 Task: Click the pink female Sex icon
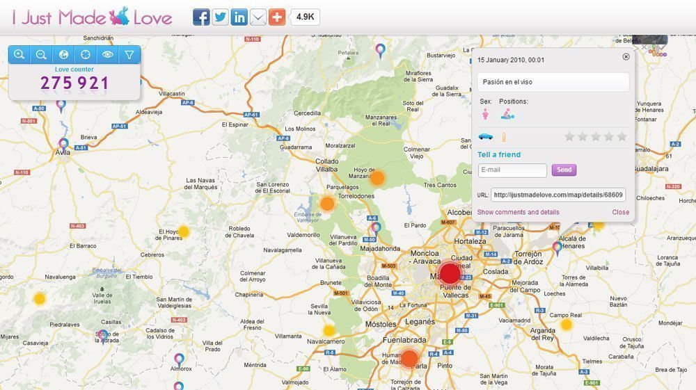(x=485, y=114)
